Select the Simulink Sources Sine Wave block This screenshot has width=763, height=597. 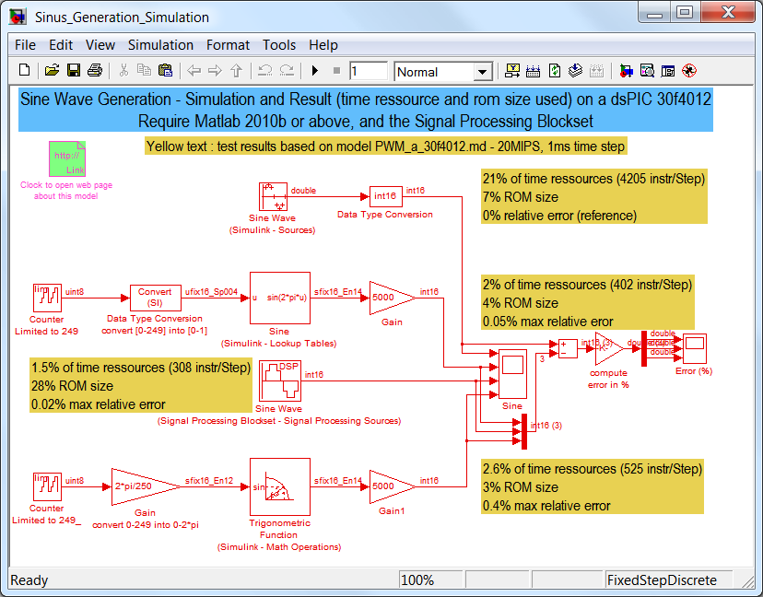273,196
